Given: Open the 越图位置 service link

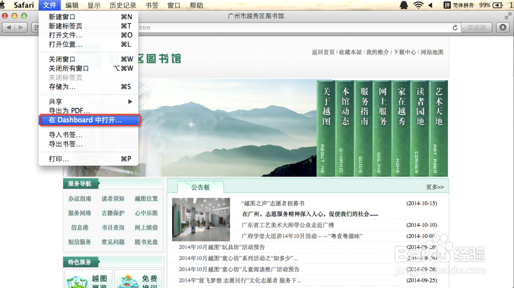Looking at the screenshot, I should (146, 199).
